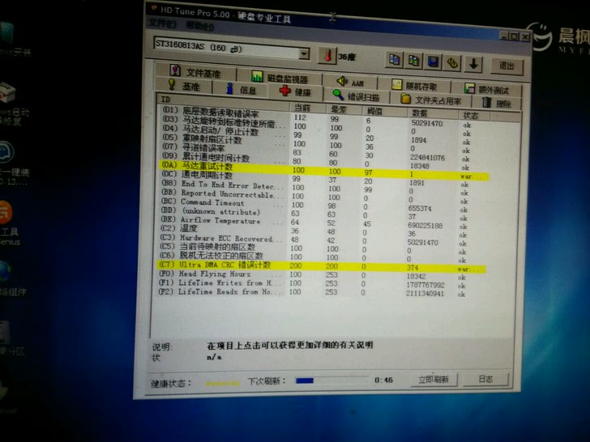Click the 374 CRC error count value
This screenshot has width=590, height=442.
tap(412, 268)
